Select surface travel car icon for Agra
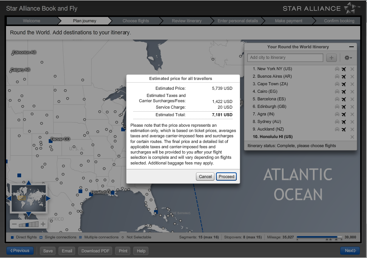The height and width of the screenshot is (258, 367). click(x=337, y=114)
